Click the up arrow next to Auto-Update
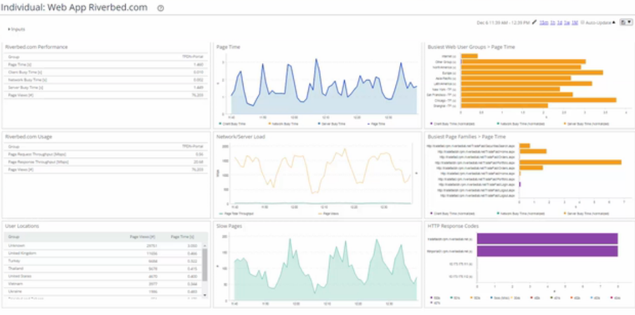This screenshot has height=315, width=635. pyautogui.click(x=613, y=23)
